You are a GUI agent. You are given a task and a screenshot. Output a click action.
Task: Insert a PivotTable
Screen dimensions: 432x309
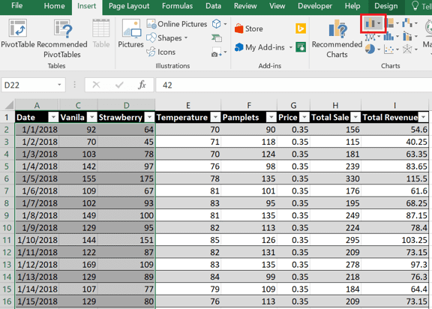[18, 33]
